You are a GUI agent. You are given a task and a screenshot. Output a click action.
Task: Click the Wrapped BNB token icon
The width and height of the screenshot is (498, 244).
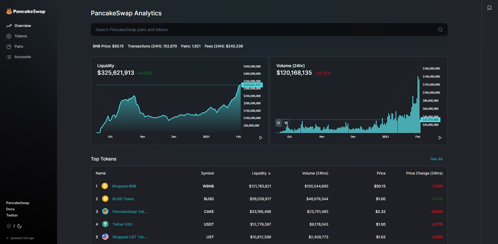tap(105, 186)
